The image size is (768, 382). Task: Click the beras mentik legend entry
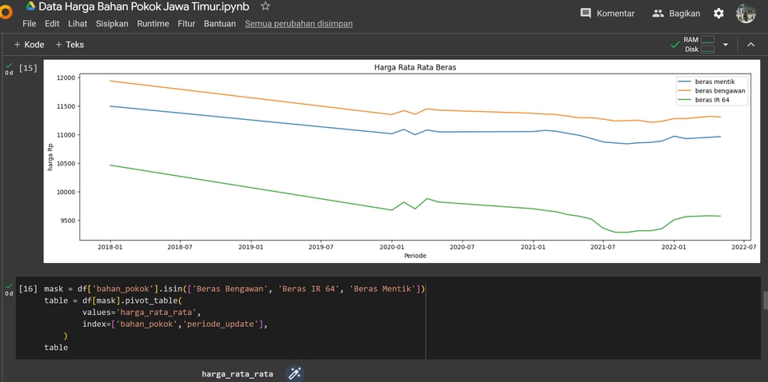[706, 82]
